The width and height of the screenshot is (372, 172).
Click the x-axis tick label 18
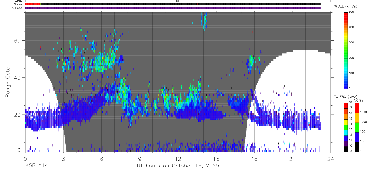[254, 159]
